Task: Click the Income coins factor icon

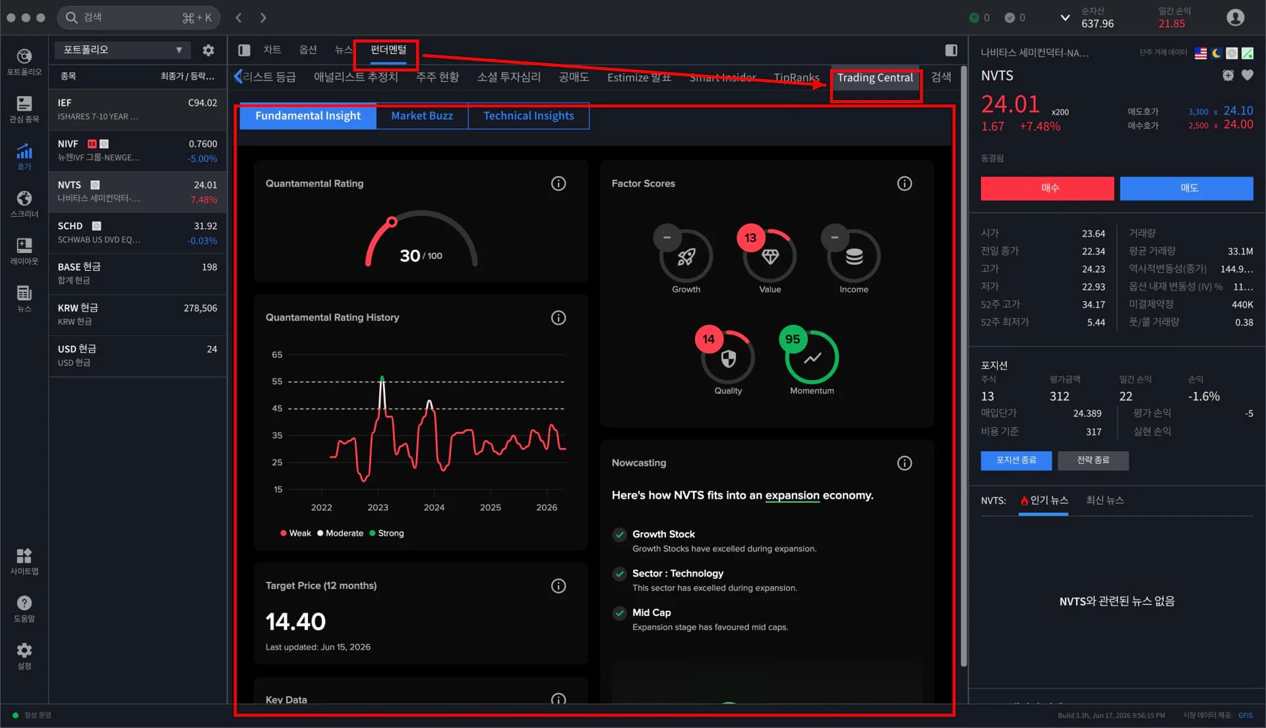Action: point(854,256)
